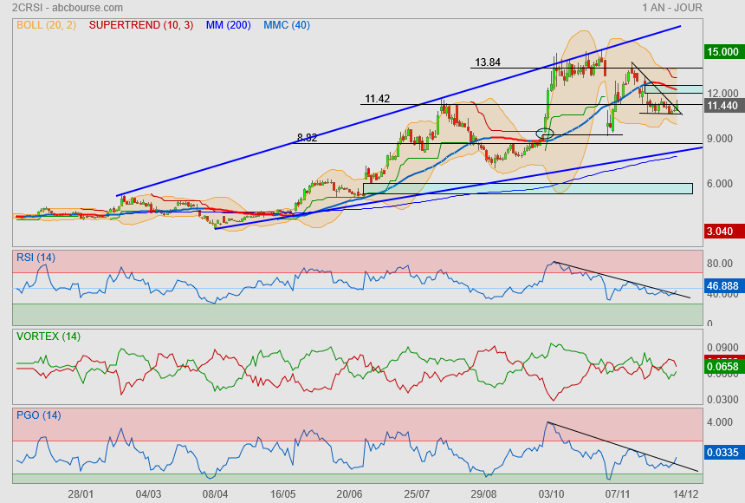Click the green 15.000 price tag
The width and height of the screenshot is (745, 503).
tap(722, 52)
